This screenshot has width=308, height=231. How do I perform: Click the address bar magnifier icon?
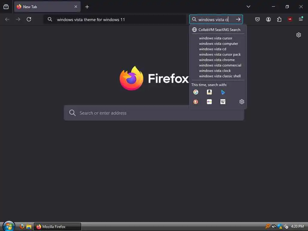click(x=50, y=19)
